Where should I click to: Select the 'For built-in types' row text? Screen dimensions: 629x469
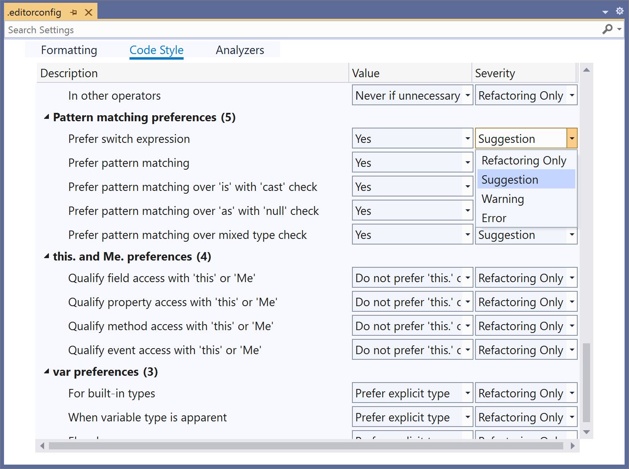point(111,393)
